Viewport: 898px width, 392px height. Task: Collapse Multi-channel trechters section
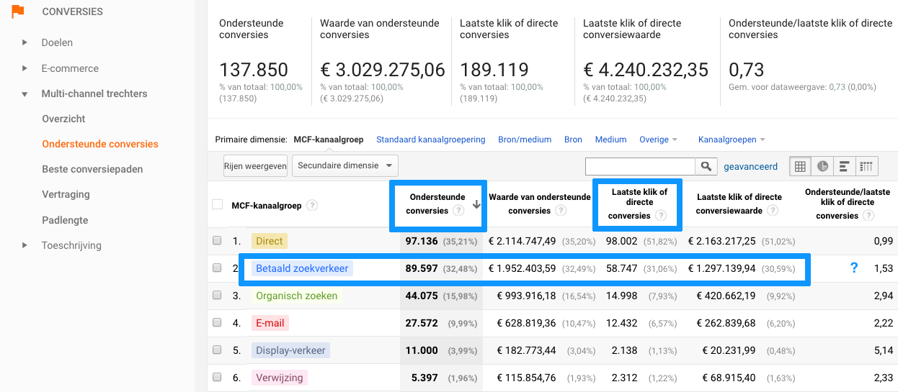(25, 94)
